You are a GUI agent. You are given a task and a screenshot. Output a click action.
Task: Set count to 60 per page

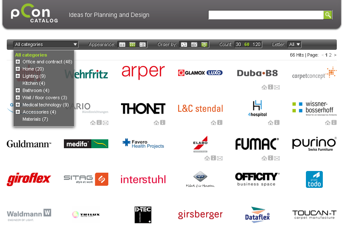(x=247, y=44)
